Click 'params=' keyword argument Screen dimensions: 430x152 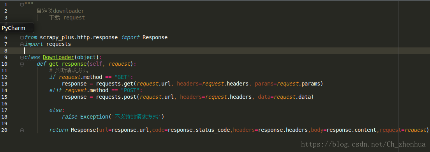[266, 84]
